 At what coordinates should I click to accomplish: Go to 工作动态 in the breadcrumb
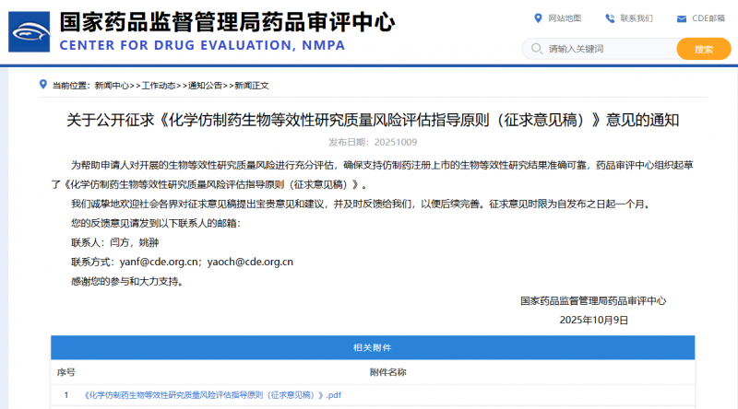click(x=158, y=86)
